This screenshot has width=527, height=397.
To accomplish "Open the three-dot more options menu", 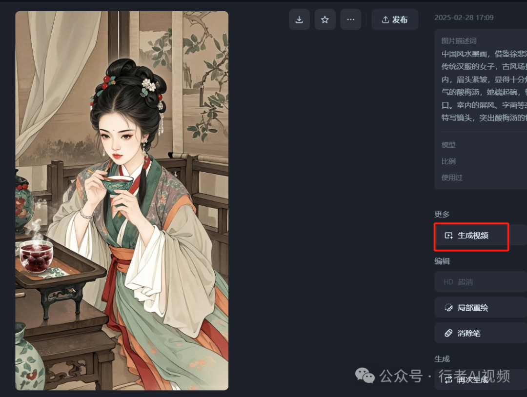I will click(x=350, y=20).
